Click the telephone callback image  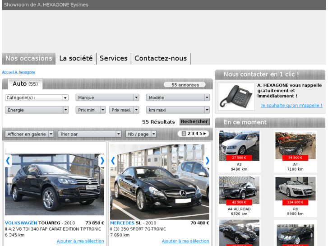pyautogui.click(x=236, y=97)
